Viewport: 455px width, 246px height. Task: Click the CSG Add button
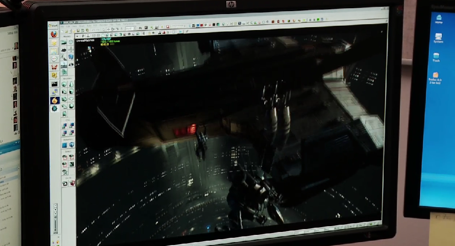(65, 125)
